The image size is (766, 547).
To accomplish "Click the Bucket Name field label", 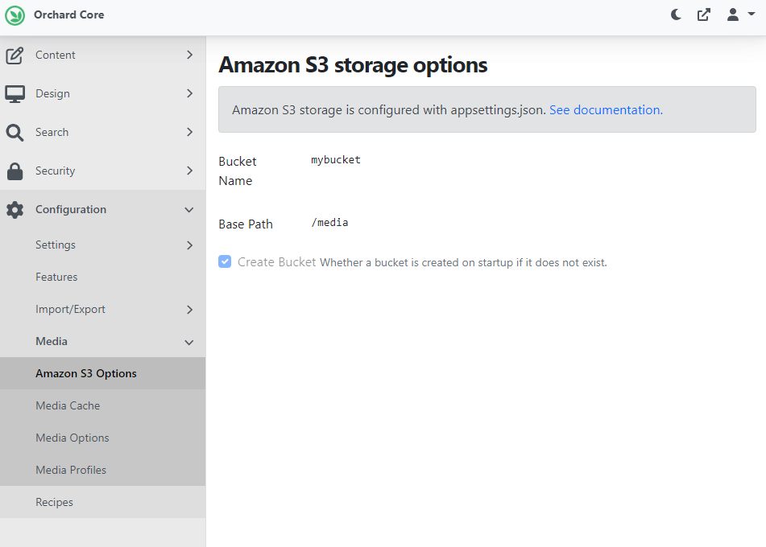I will click(x=238, y=171).
